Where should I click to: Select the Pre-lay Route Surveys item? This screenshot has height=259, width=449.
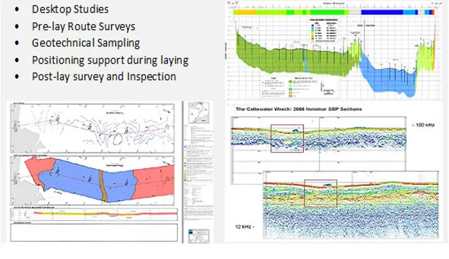[x=84, y=26]
